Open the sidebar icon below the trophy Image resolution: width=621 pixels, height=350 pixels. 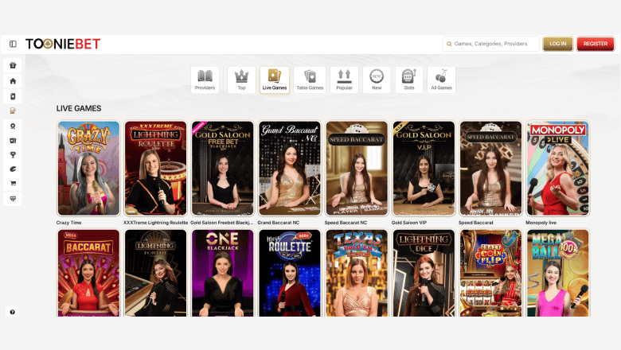coord(13,169)
